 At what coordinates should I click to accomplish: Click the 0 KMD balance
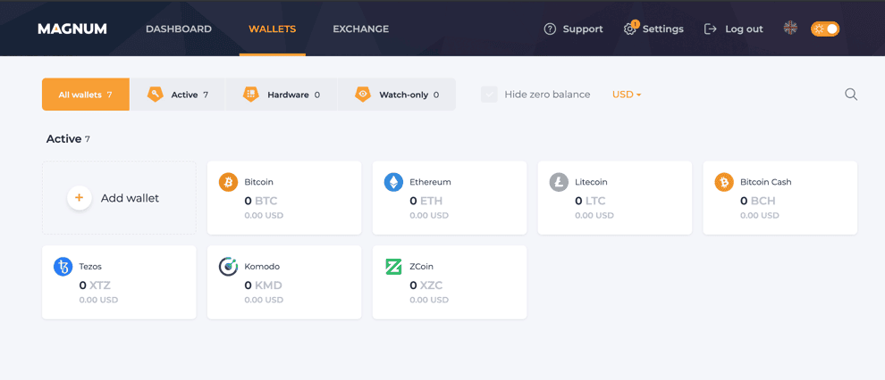tap(263, 285)
